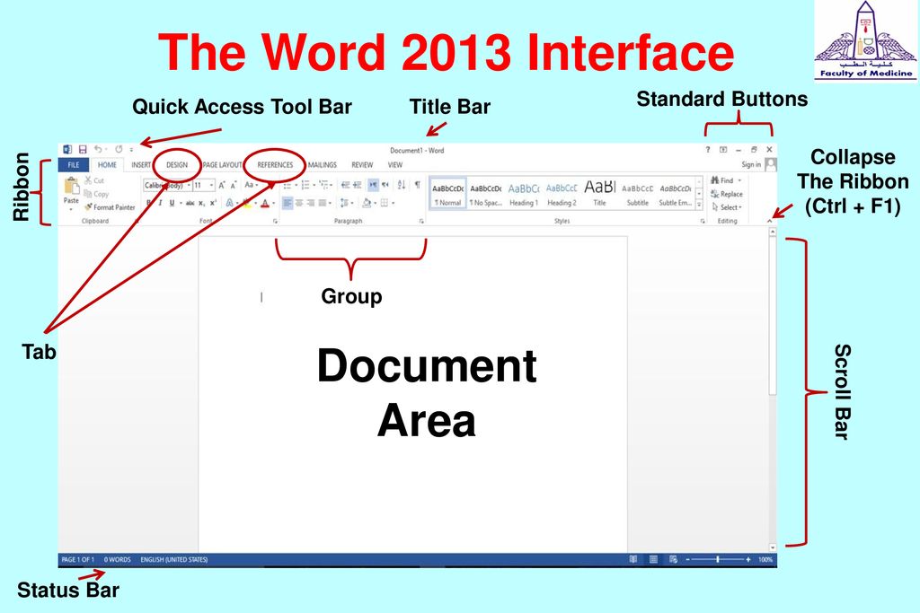
Task: Toggle Right-to-Left text direction
Action: click(x=385, y=185)
